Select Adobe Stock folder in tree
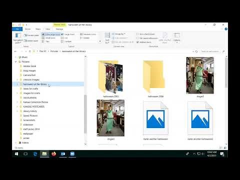This screenshot has width=240, height=180. click(29, 66)
